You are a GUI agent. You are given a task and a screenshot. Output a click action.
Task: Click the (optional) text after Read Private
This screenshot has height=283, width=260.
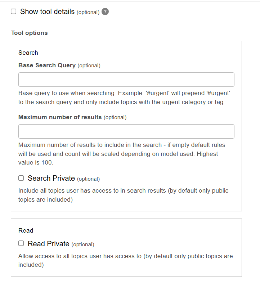83,244
